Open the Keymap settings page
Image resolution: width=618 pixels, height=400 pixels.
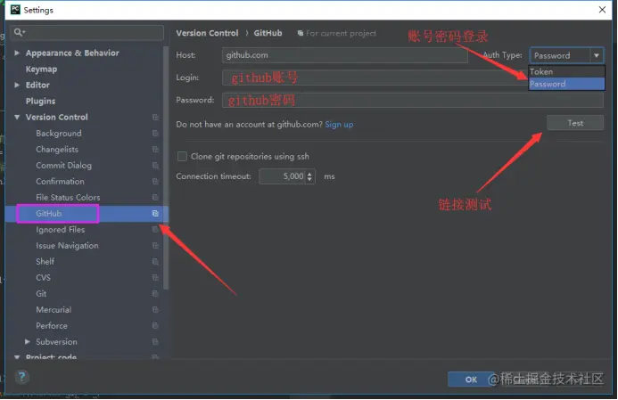(x=41, y=69)
